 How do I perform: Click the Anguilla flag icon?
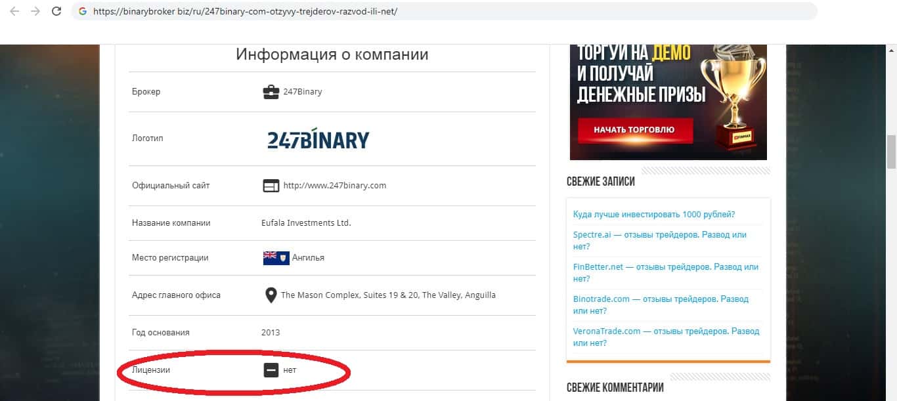(276, 258)
